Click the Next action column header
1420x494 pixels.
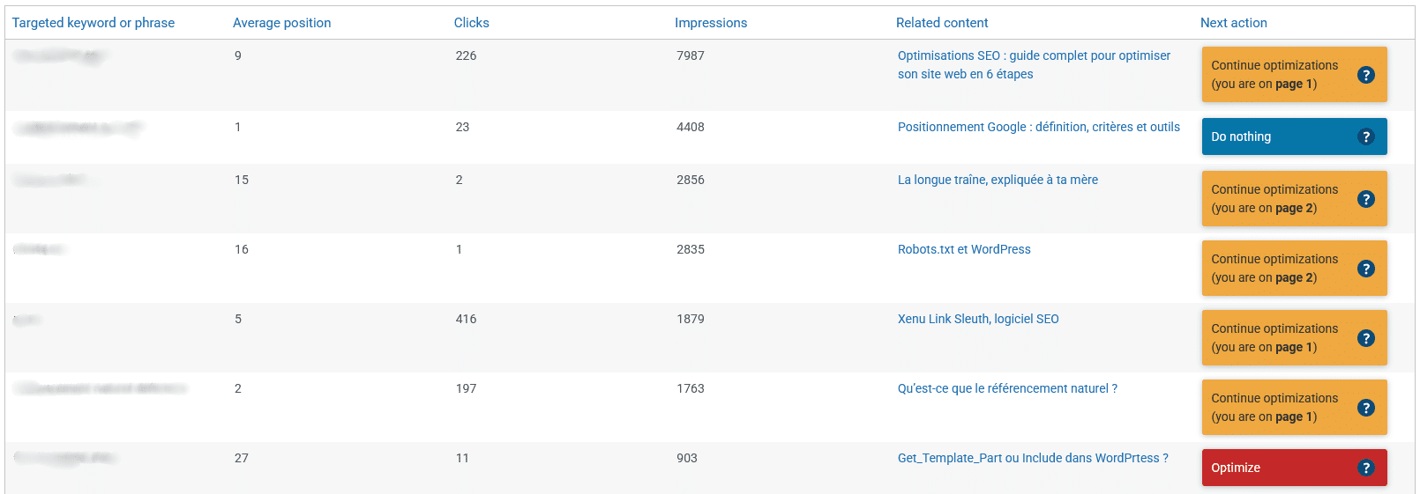tap(1234, 23)
